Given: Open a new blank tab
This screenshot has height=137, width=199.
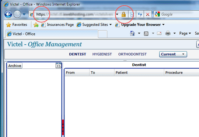Looking at the screenshot, I should click(x=102, y=34).
